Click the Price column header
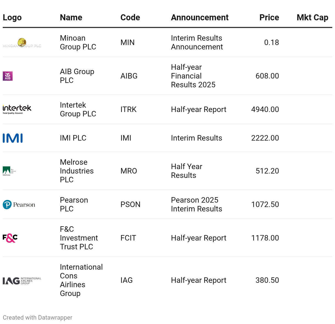This screenshot has height=324, width=335. [x=269, y=18]
